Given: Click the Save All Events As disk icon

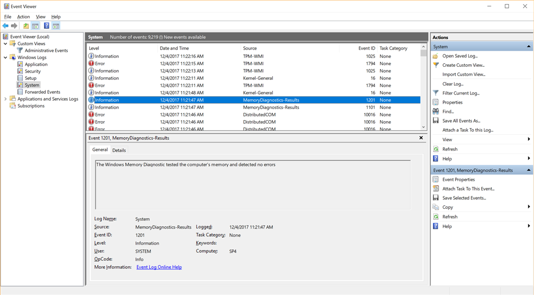Looking at the screenshot, I should [x=435, y=121].
